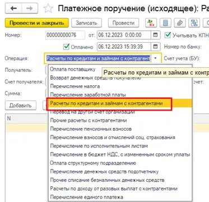
Task: Click the paid date field 06.12.2023 15:39:39
Action: pos(124,47)
